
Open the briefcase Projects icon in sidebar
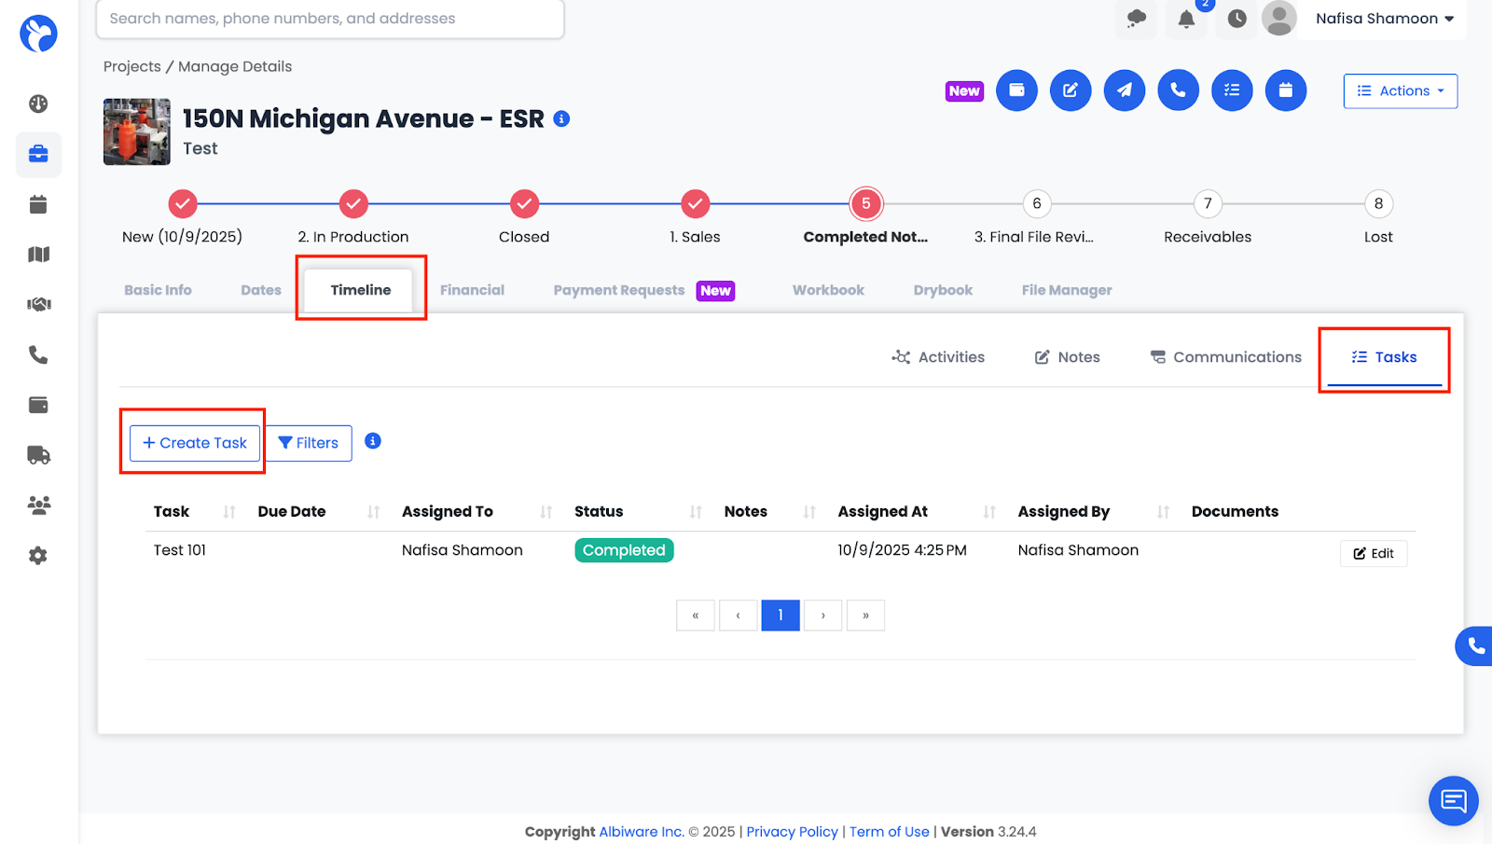[x=38, y=154]
